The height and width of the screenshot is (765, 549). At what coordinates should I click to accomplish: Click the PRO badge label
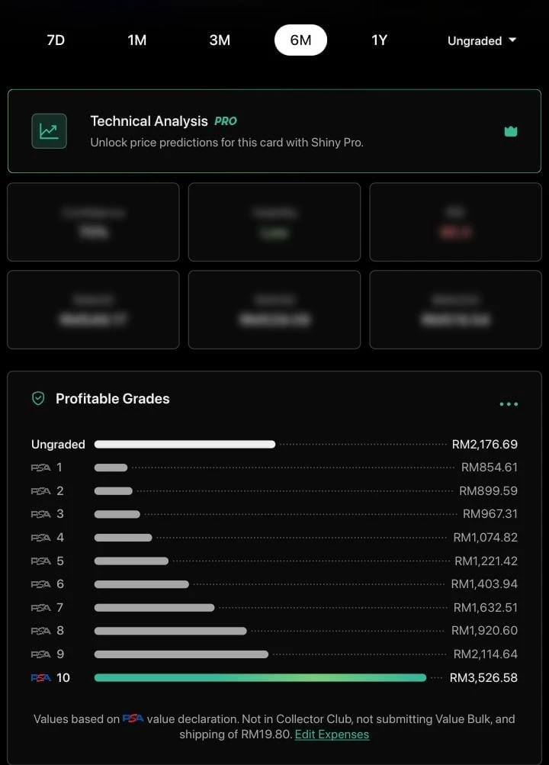pyautogui.click(x=226, y=121)
